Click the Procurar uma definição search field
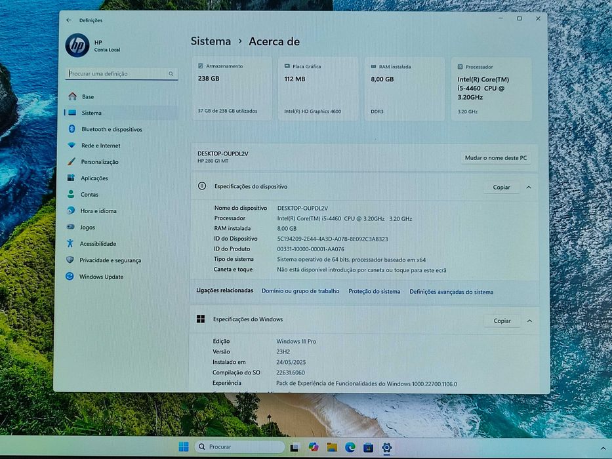612x459 pixels. click(x=121, y=73)
